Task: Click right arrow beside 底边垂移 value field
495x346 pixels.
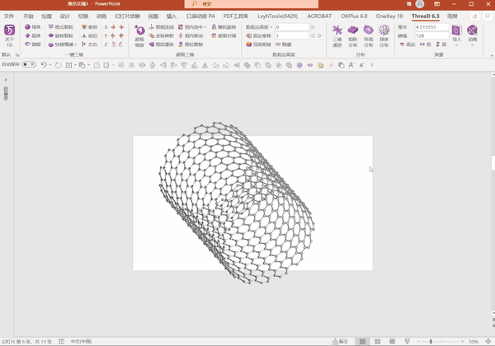Action: click(x=320, y=35)
